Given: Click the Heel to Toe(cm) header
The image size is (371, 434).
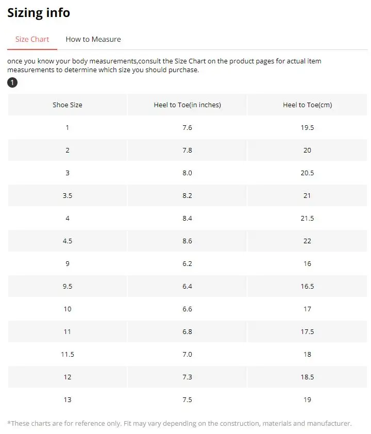Looking at the screenshot, I should pyautogui.click(x=307, y=105).
